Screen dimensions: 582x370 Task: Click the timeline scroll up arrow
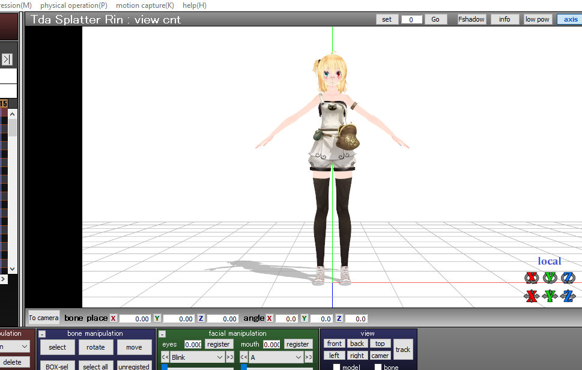click(12, 114)
